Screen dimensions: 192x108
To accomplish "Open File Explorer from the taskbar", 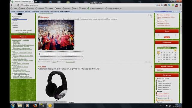I will (20, 106).
